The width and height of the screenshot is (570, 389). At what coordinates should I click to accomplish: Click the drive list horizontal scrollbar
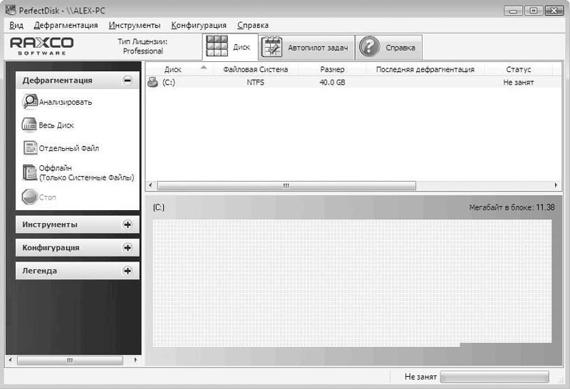pyautogui.click(x=286, y=185)
